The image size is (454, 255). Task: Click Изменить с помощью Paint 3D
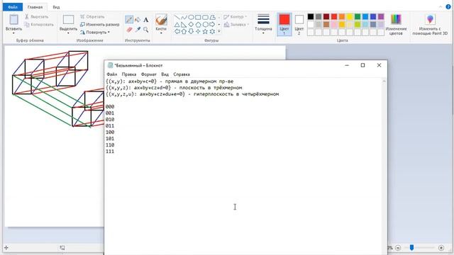(x=430, y=25)
